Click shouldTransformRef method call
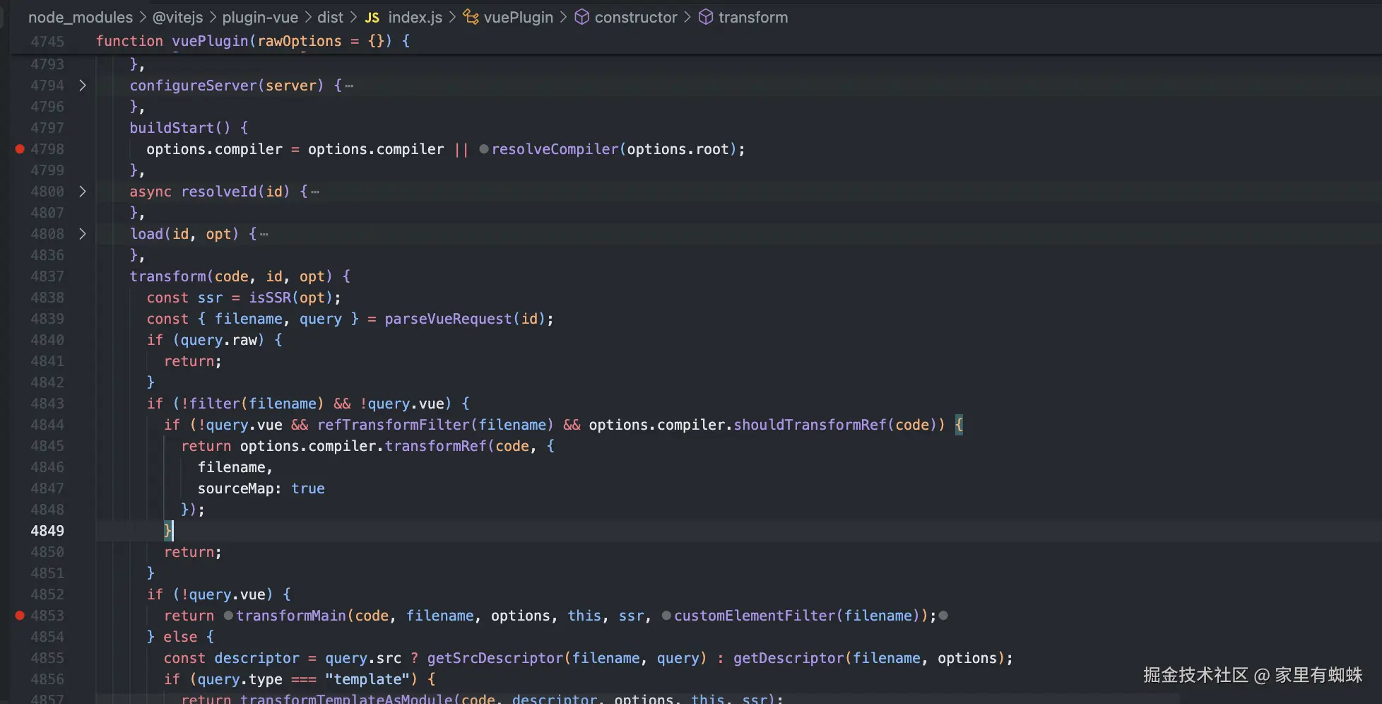 (x=810, y=425)
